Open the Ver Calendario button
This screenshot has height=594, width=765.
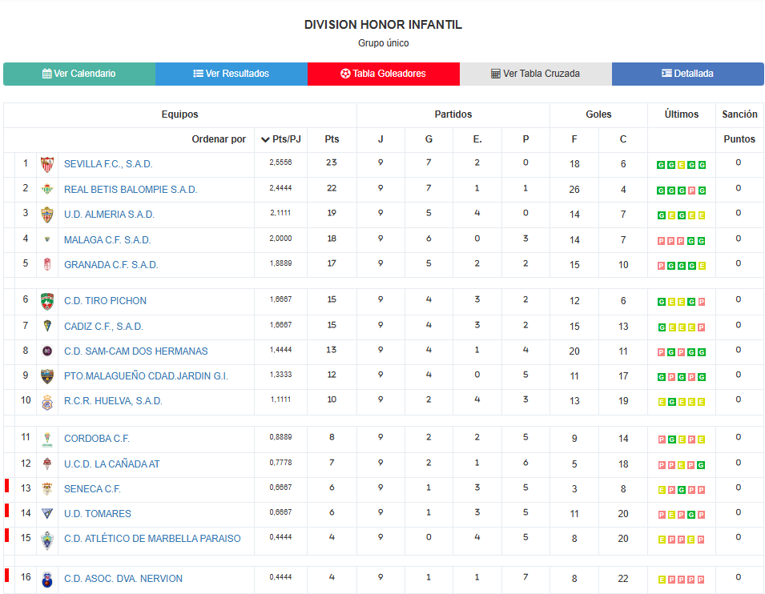tap(79, 74)
